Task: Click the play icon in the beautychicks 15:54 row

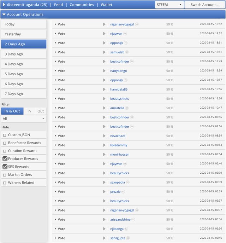Action: tap(104, 99)
